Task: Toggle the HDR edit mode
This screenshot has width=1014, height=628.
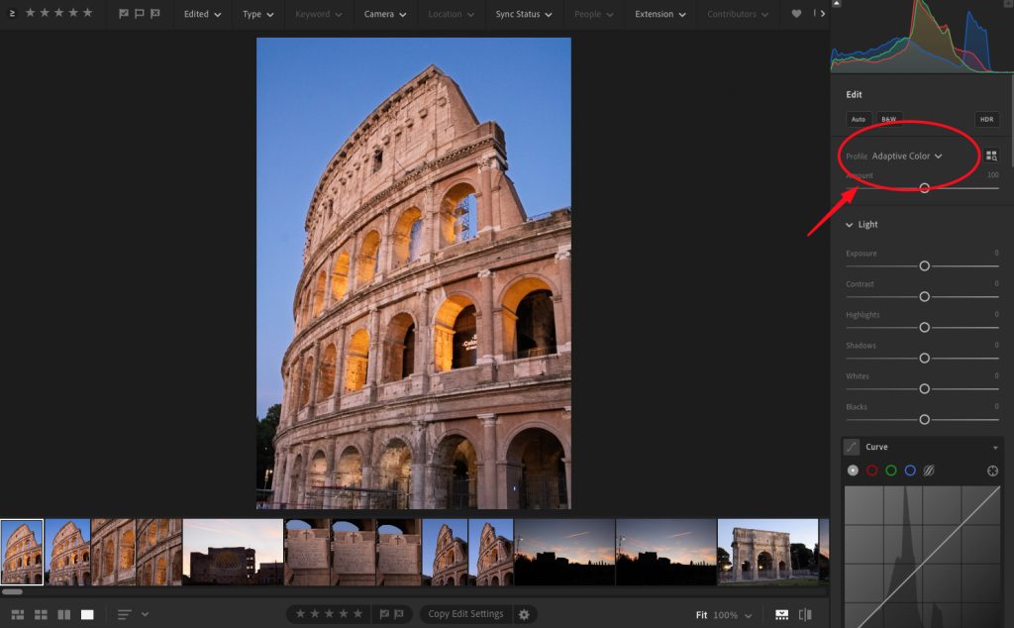Action: pos(986,119)
